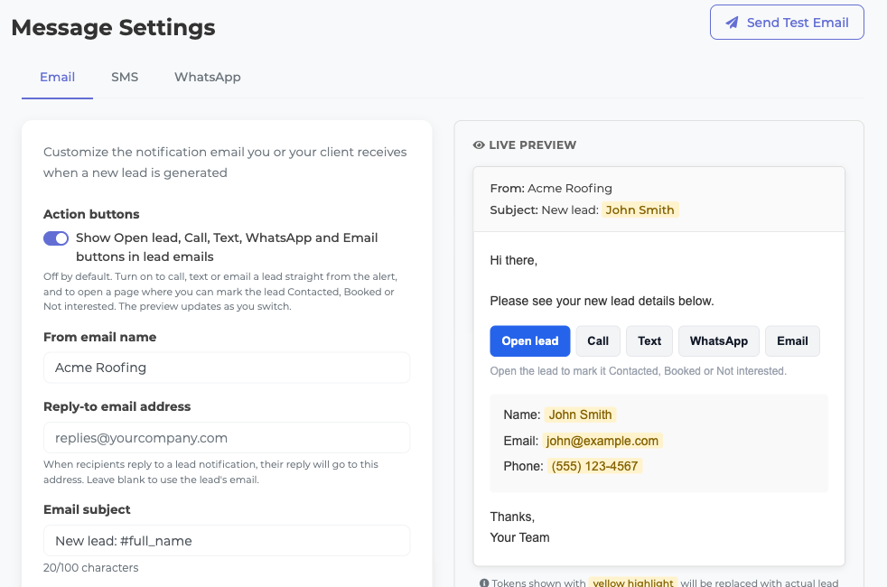Click the 'Your Team' signature line
The width and height of the screenshot is (887, 587).
click(x=520, y=537)
